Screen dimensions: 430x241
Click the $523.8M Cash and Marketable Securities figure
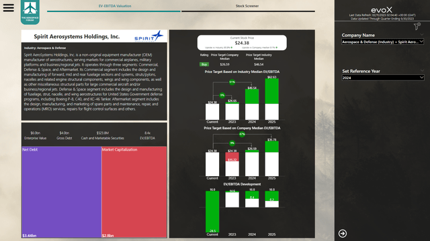(103, 133)
